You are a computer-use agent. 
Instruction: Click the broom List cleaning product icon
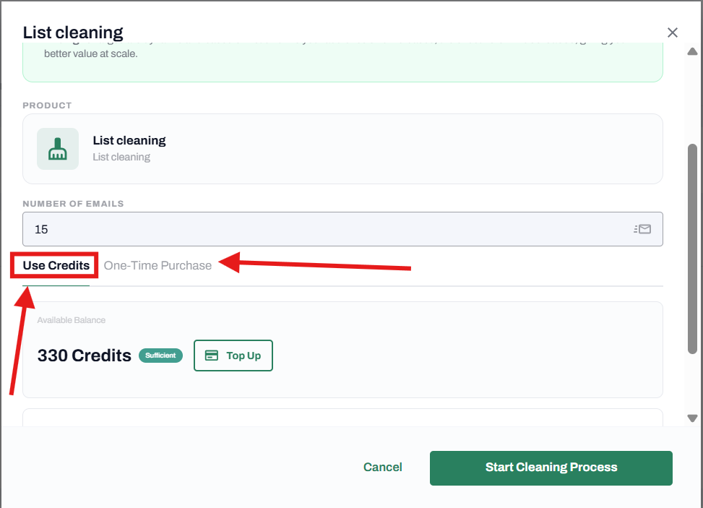point(58,149)
